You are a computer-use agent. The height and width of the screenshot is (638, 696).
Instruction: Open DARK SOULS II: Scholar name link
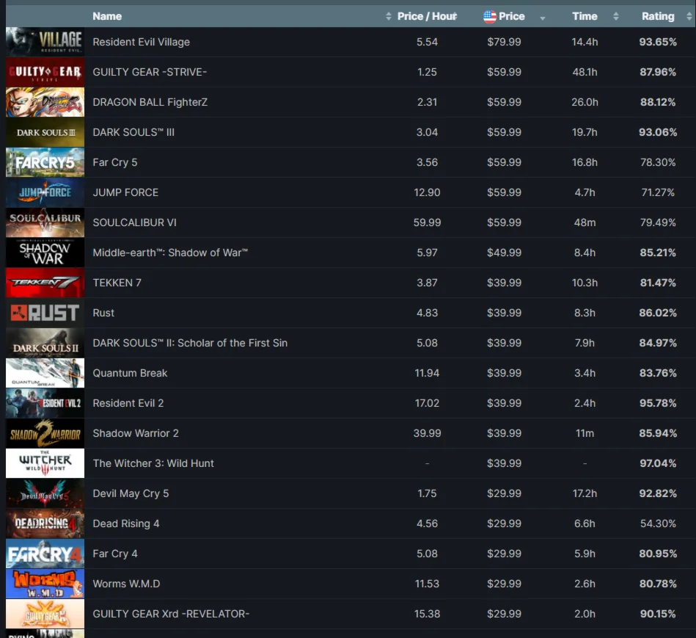190,343
